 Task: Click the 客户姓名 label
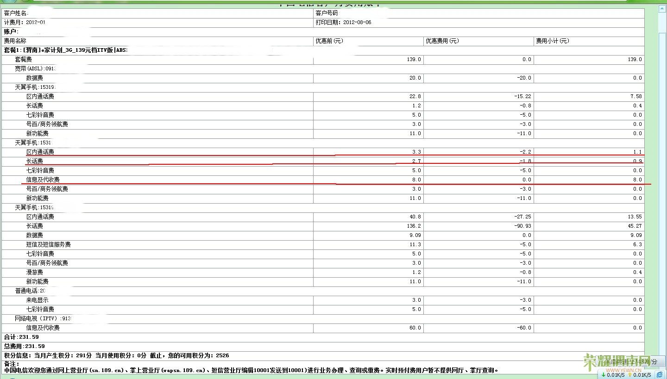(15, 13)
